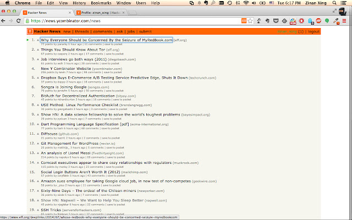Open the Show HN data science fellowship story

(x=111, y=114)
